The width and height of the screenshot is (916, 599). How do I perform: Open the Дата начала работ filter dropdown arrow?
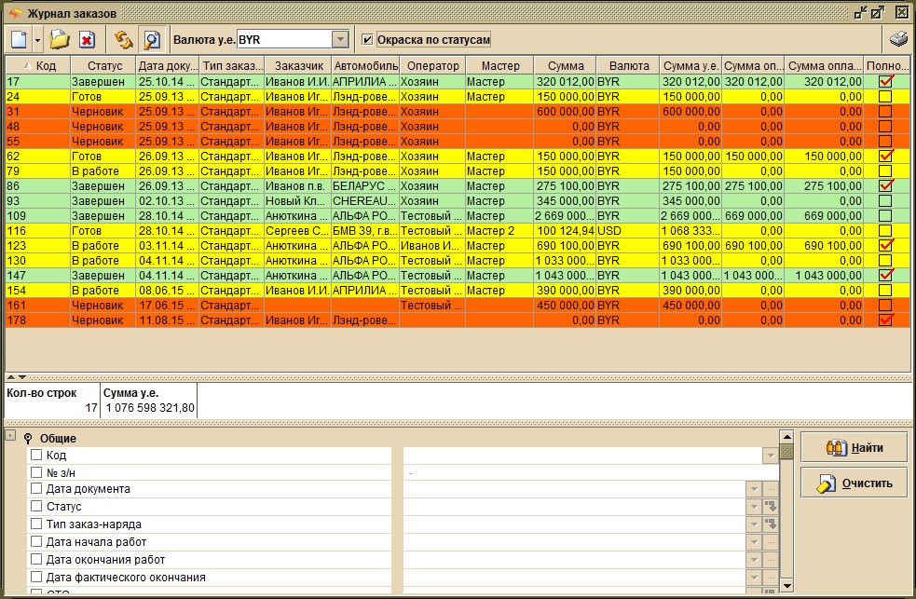point(754,542)
